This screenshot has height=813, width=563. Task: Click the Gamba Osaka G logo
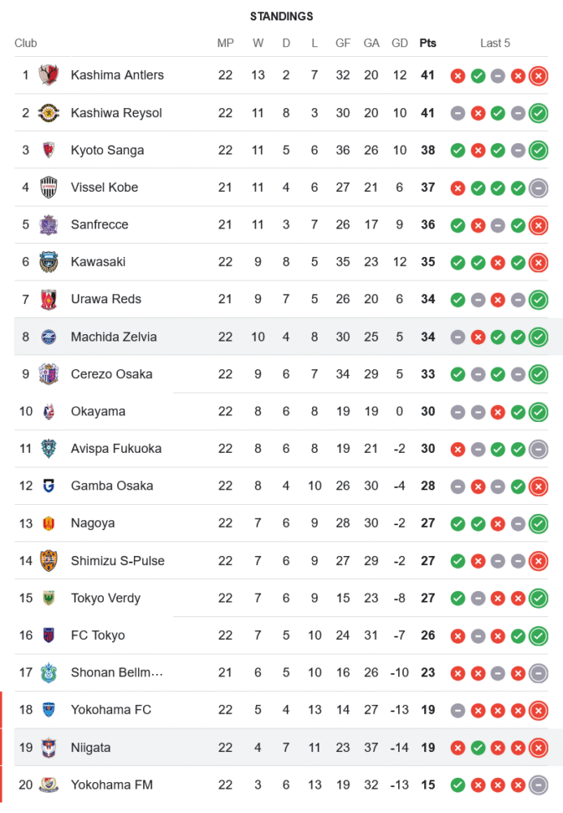click(x=49, y=486)
